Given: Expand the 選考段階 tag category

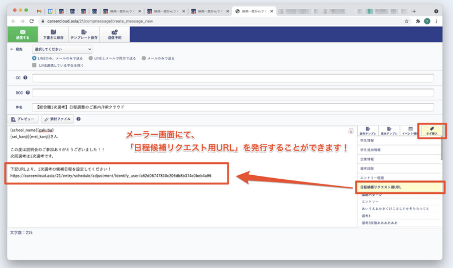Looking at the screenshot, I should pyautogui.click(x=399, y=168).
